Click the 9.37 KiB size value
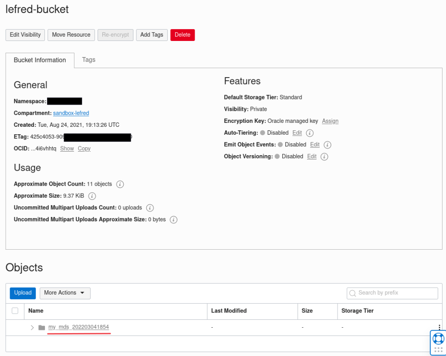 tap(74, 196)
